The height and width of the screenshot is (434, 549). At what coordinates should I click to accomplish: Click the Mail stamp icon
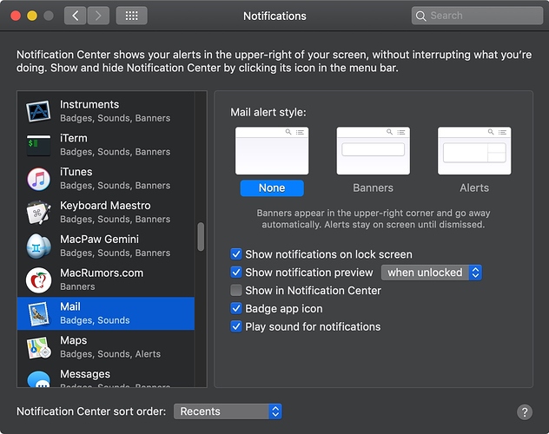coord(38,313)
